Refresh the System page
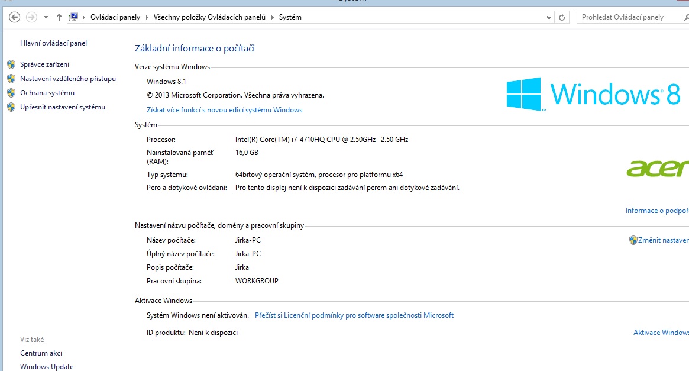This screenshot has width=689, height=371. 562,18
